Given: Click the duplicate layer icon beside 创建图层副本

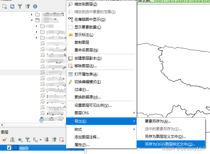Looking at the screenshot, I should 71,58.
